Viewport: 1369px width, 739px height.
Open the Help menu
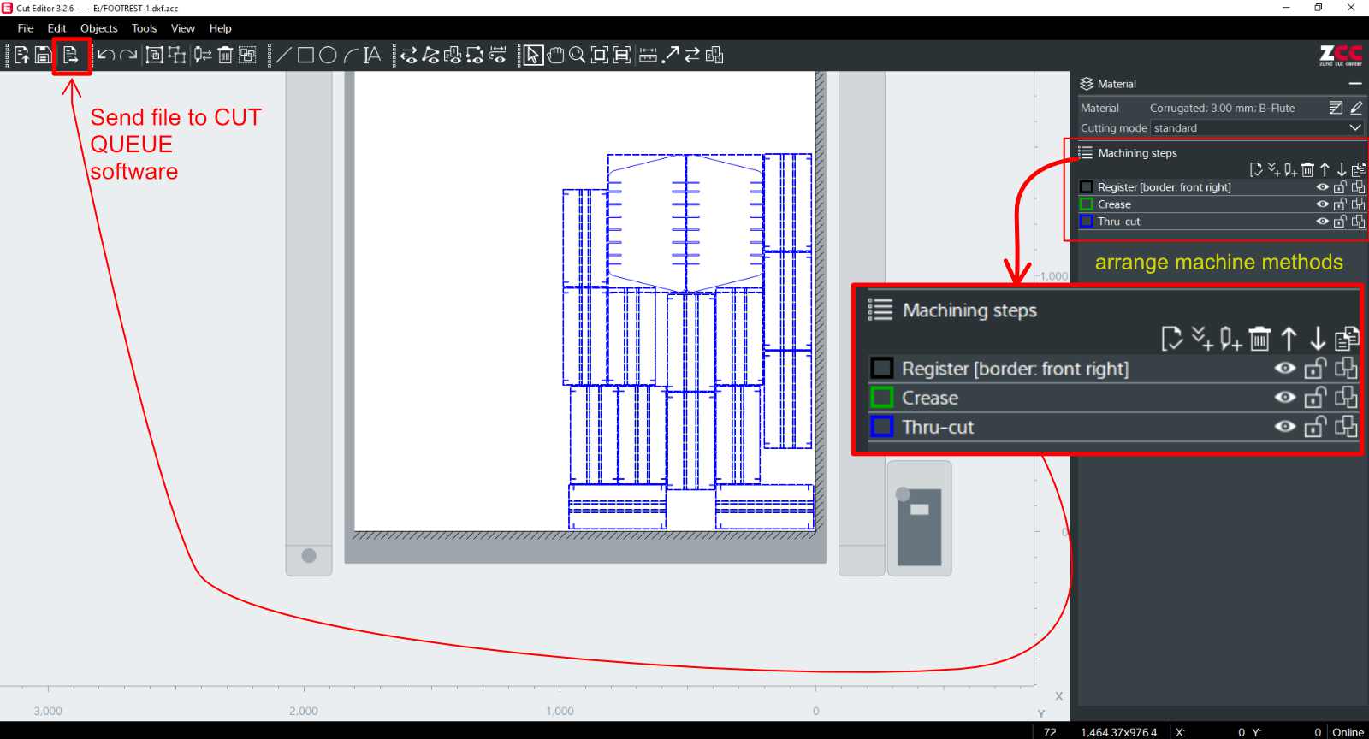click(220, 28)
